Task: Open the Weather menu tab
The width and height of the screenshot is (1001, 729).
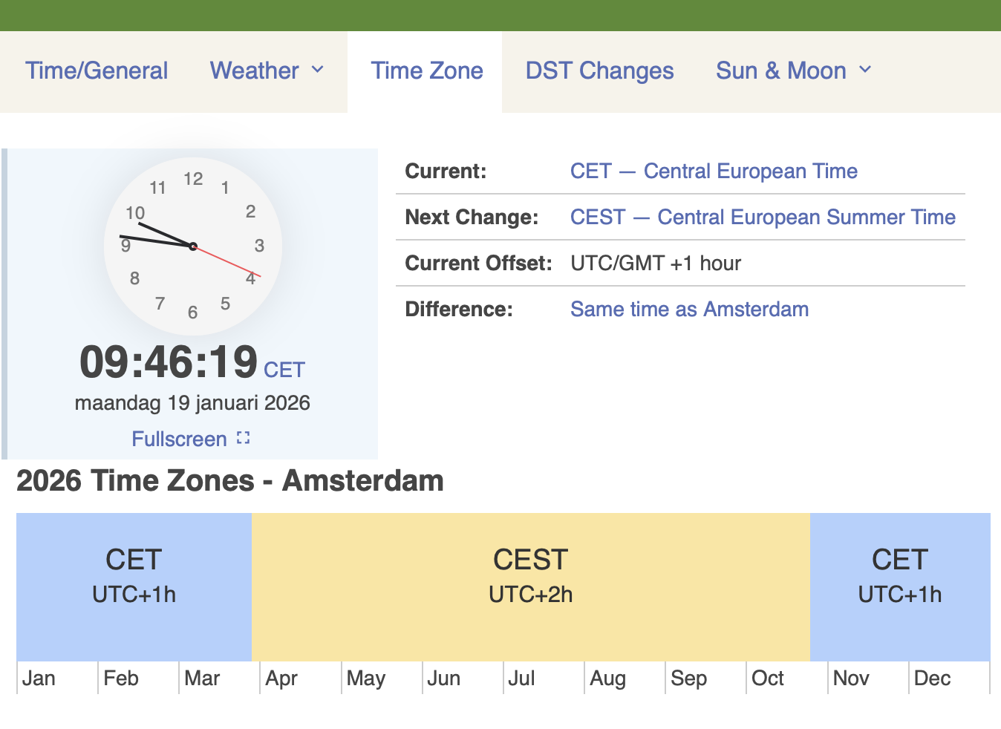Action: click(254, 71)
